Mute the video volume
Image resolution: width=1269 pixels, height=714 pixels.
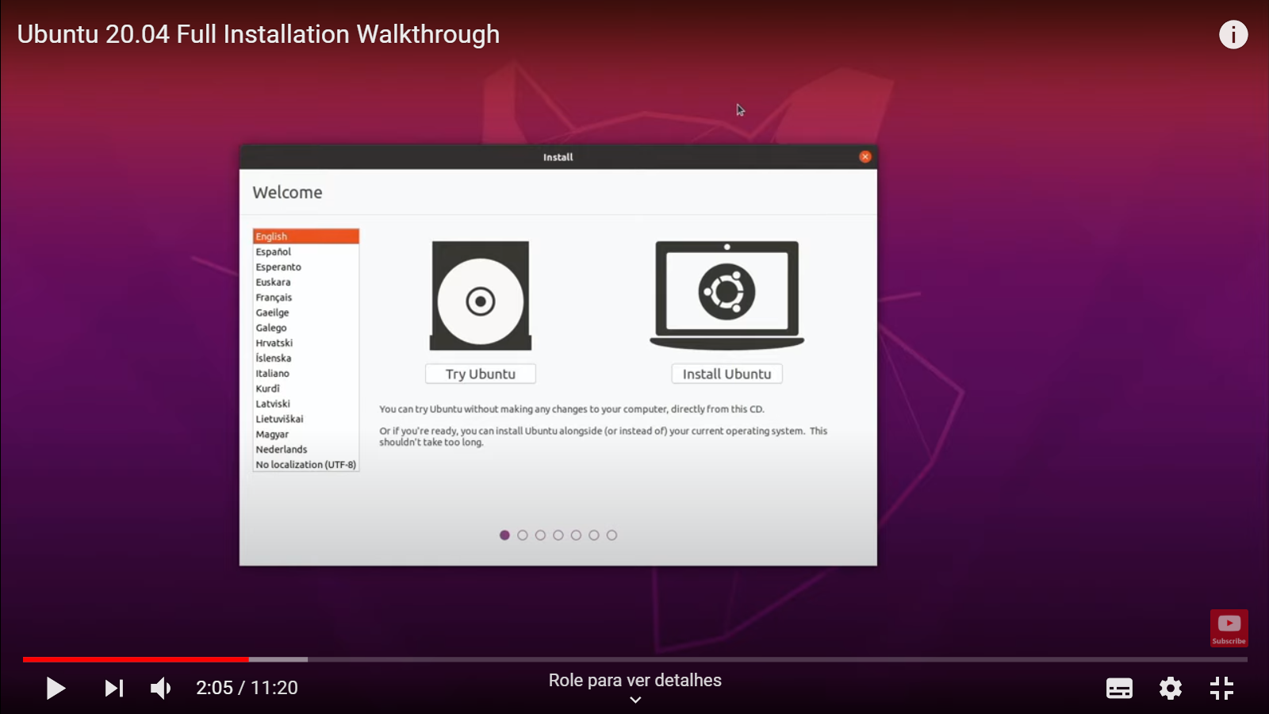(x=161, y=688)
